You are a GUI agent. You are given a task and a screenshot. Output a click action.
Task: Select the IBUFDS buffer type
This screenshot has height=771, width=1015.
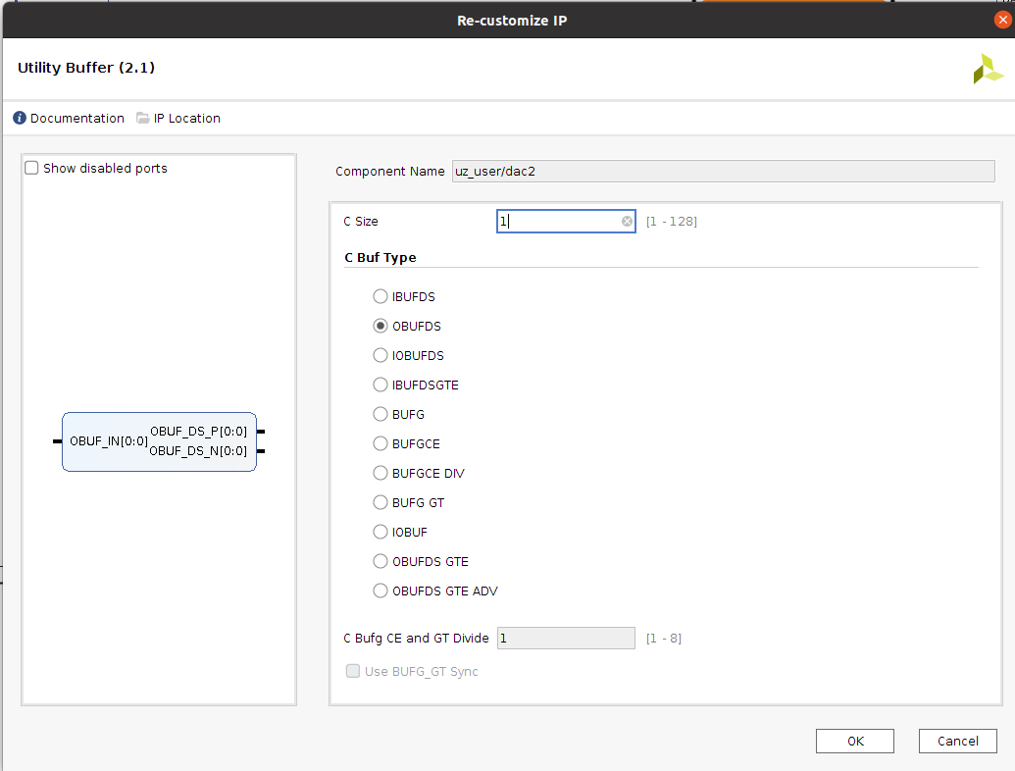pyautogui.click(x=381, y=296)
